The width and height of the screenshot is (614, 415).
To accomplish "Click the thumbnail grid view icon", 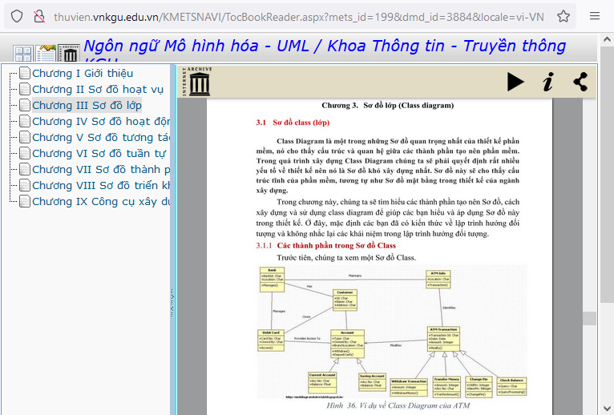I will [x=22, y=54].
